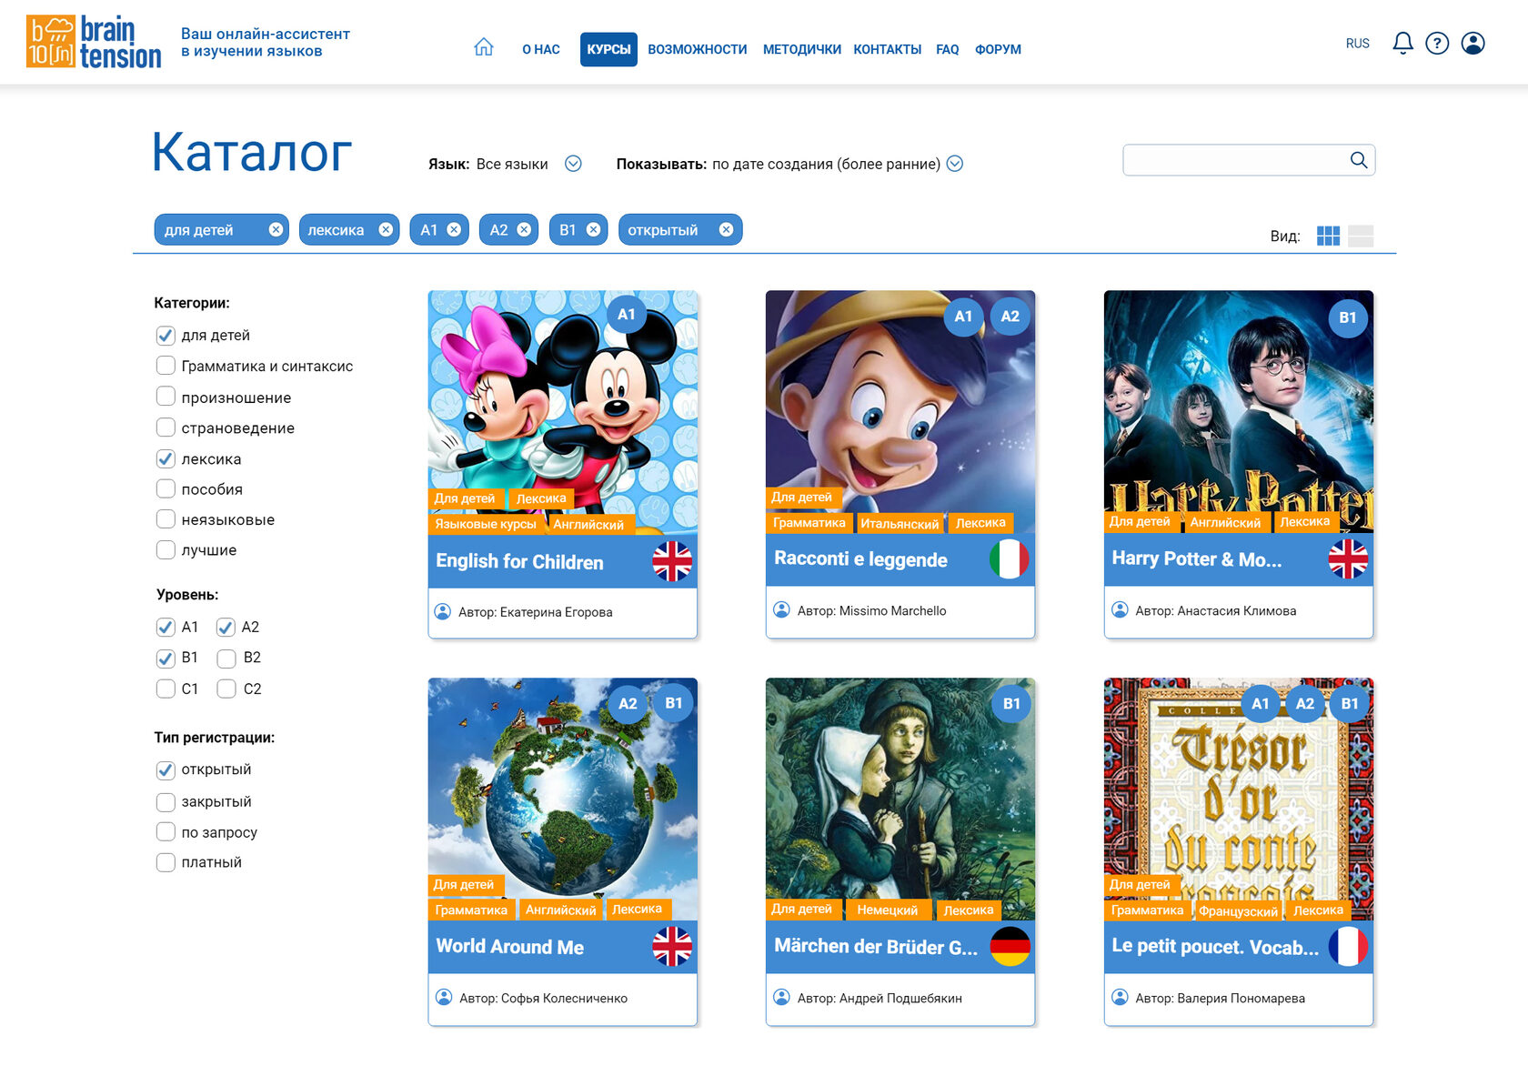The height and width of the screenshot is (1066, 1528).
Task: Check the C2 level checkbox
Action: [226, 689]
